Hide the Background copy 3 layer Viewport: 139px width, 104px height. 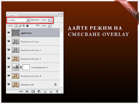[x=9, y=58]
